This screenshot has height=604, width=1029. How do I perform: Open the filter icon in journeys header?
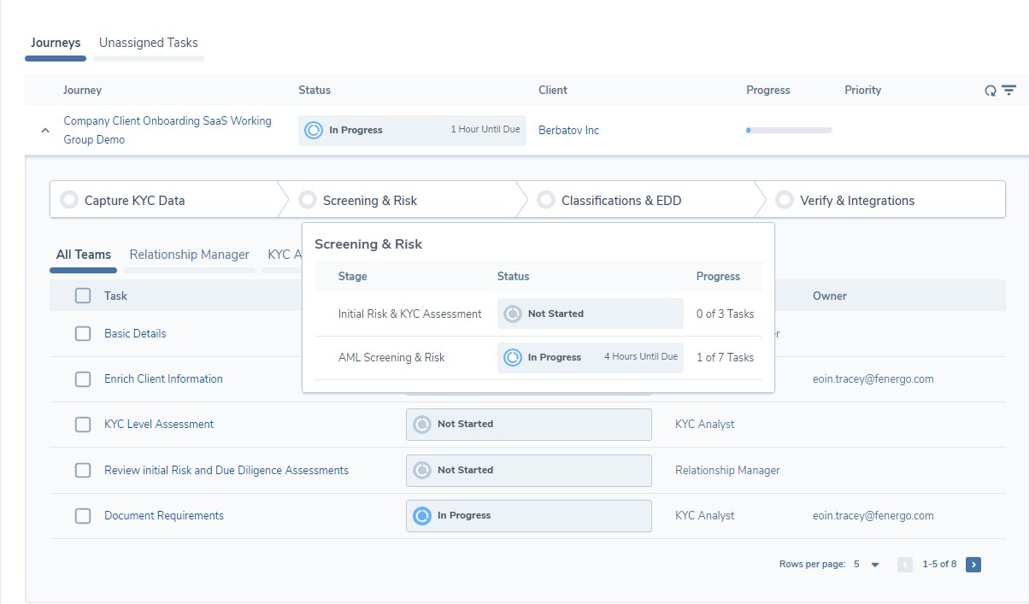1009,90
